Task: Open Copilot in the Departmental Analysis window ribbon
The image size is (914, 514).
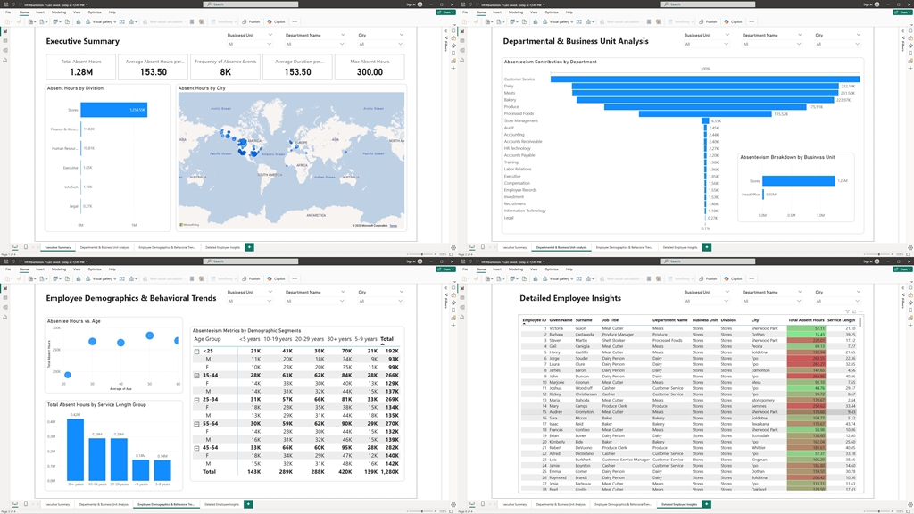Action: coord(734,21)
